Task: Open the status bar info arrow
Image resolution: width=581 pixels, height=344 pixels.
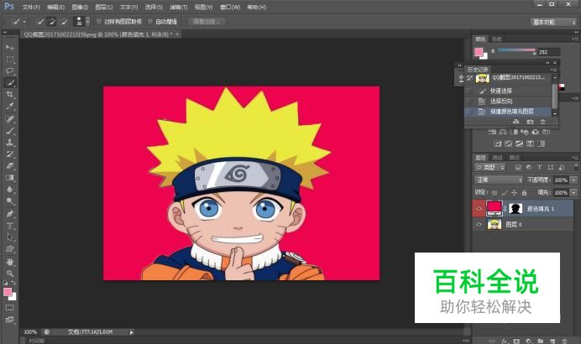Action: pos(131,332)
